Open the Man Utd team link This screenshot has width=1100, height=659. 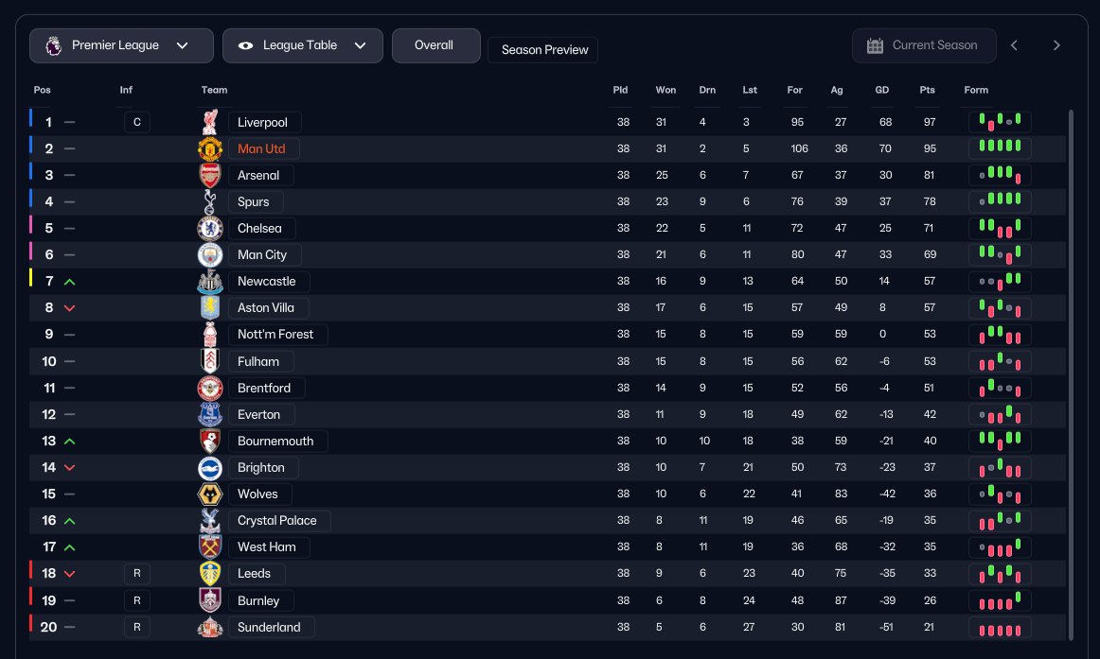[262, 148]
